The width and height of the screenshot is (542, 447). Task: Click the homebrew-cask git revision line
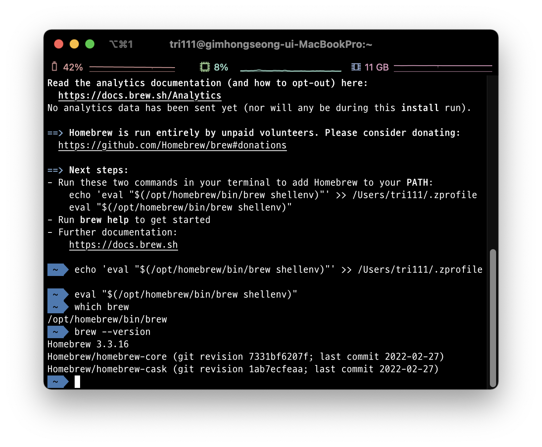point(243,369)
